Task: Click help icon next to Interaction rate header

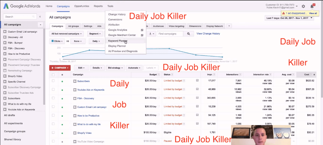Action: [x=270, y=75]
